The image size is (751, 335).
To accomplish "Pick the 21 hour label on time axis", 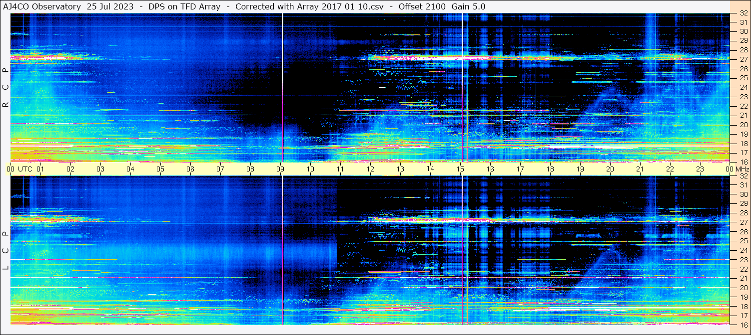I will coord(640,169).
